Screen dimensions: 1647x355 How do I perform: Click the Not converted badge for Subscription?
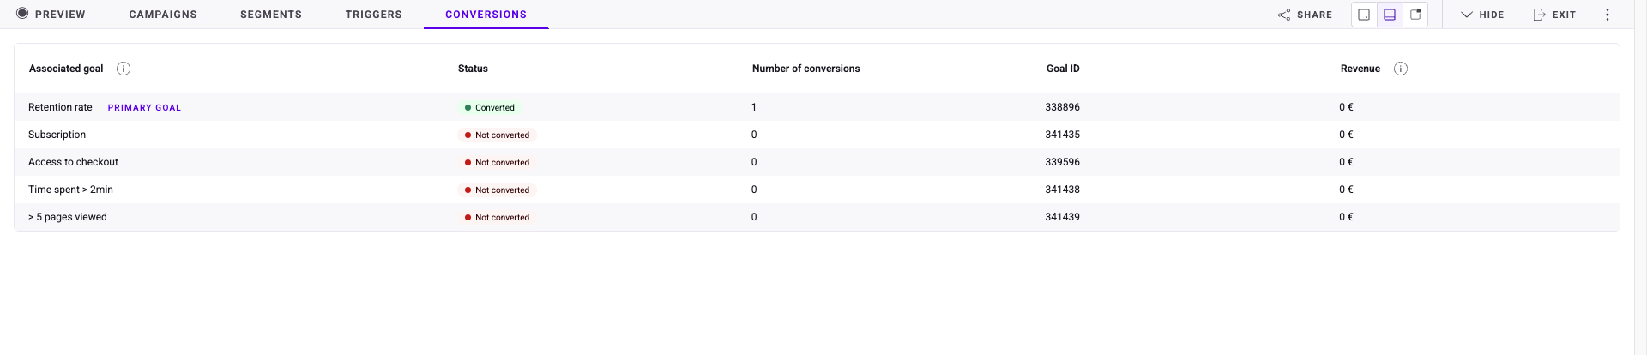click(x=497, y=135)
